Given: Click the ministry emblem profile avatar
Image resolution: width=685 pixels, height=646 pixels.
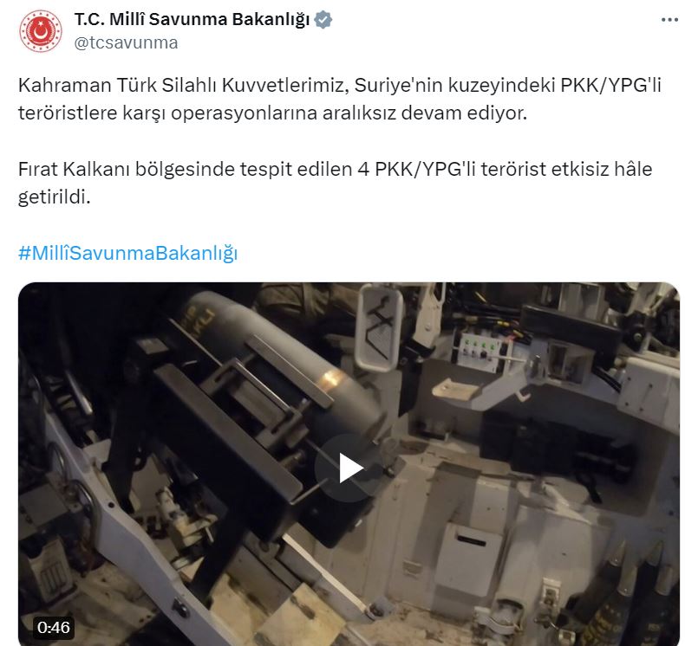Looking at the screenshot, I should 40,31.
